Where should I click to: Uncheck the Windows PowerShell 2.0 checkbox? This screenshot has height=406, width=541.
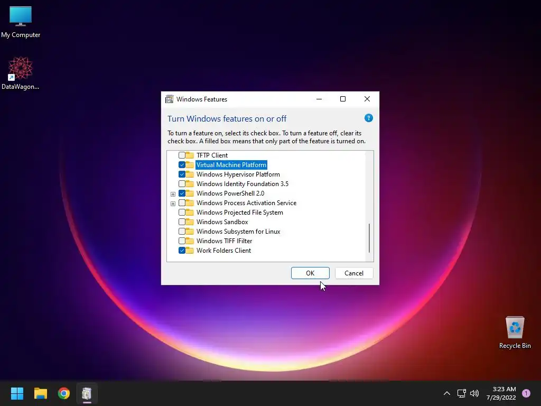click(182, 193)
